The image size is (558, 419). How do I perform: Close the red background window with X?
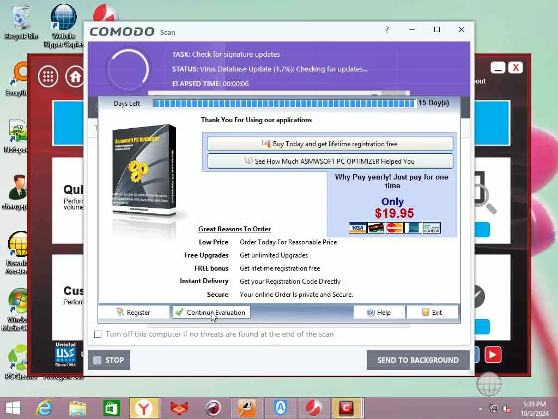[515, 67]
